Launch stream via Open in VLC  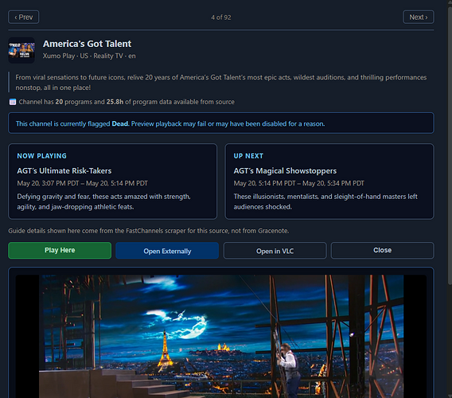(x=275, y=251)
